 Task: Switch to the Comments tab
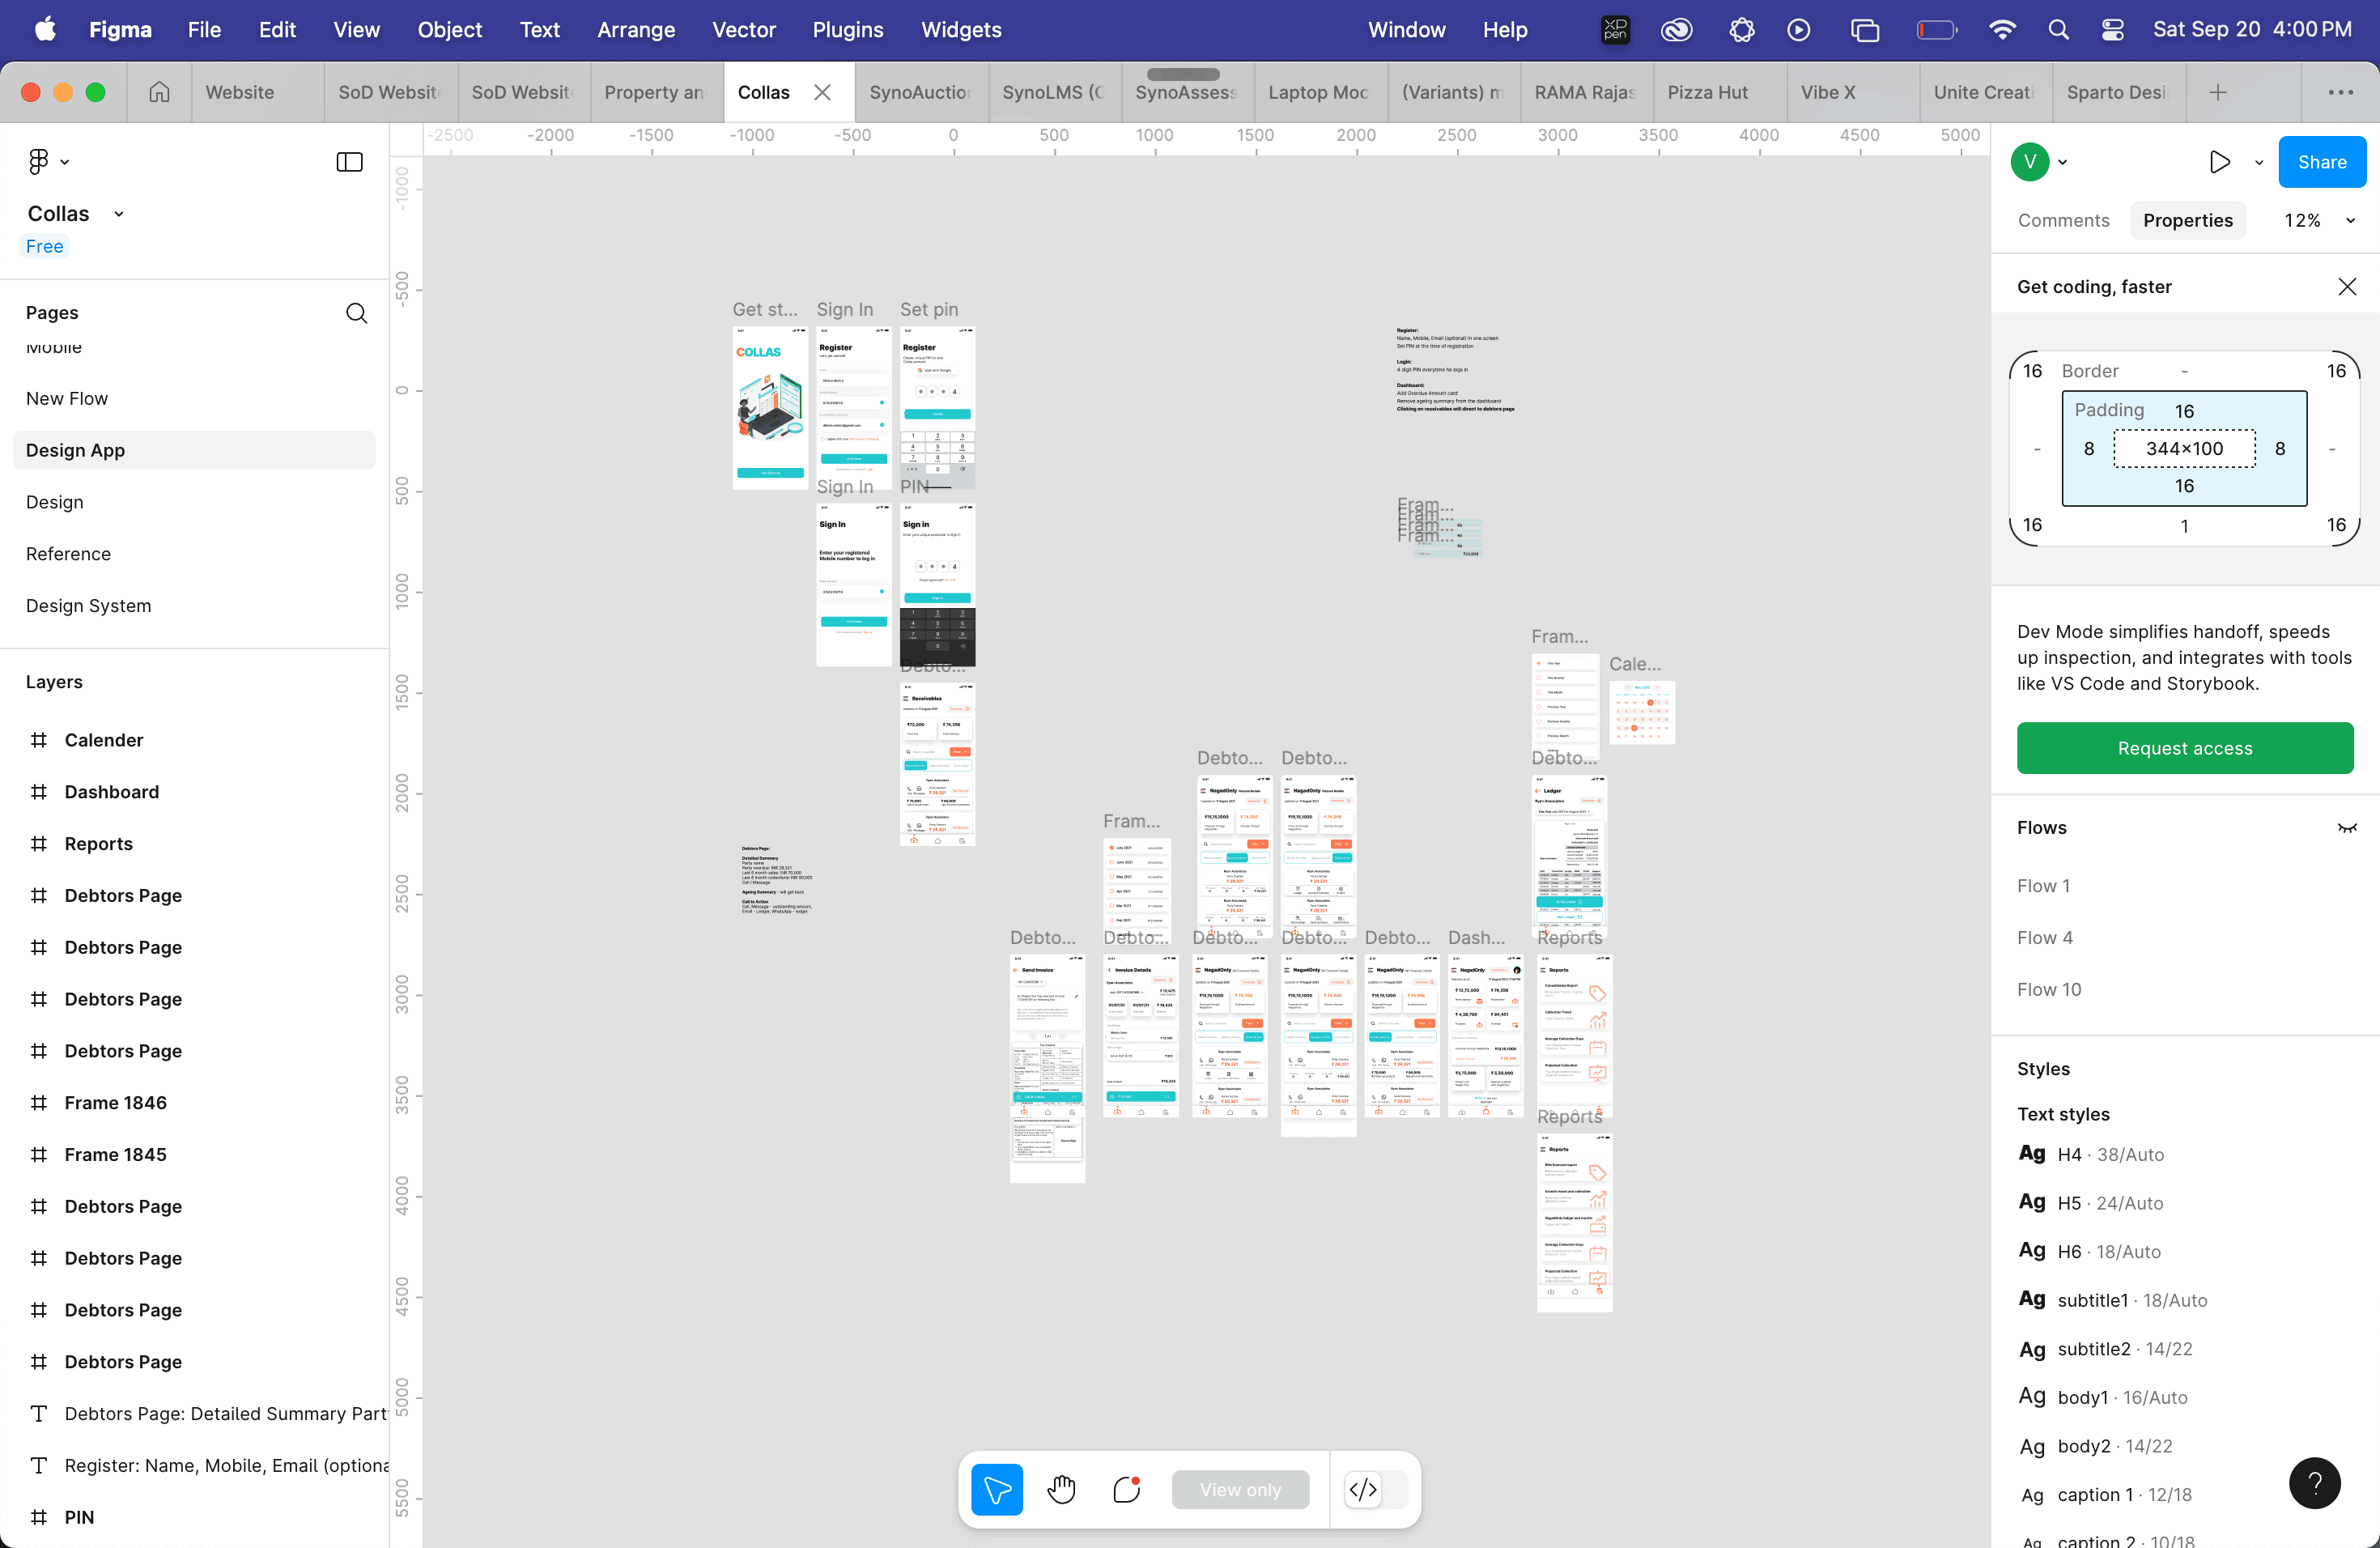coord(2063,221)
